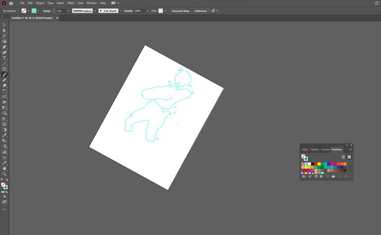
Task: Select the Line Segment tool
Action: (4, 63)
